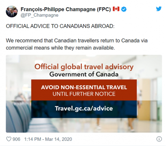Open François-Philippe Champagne's profile avatar
This screenshot has height=146, width=166.
[x=12, y=11]
